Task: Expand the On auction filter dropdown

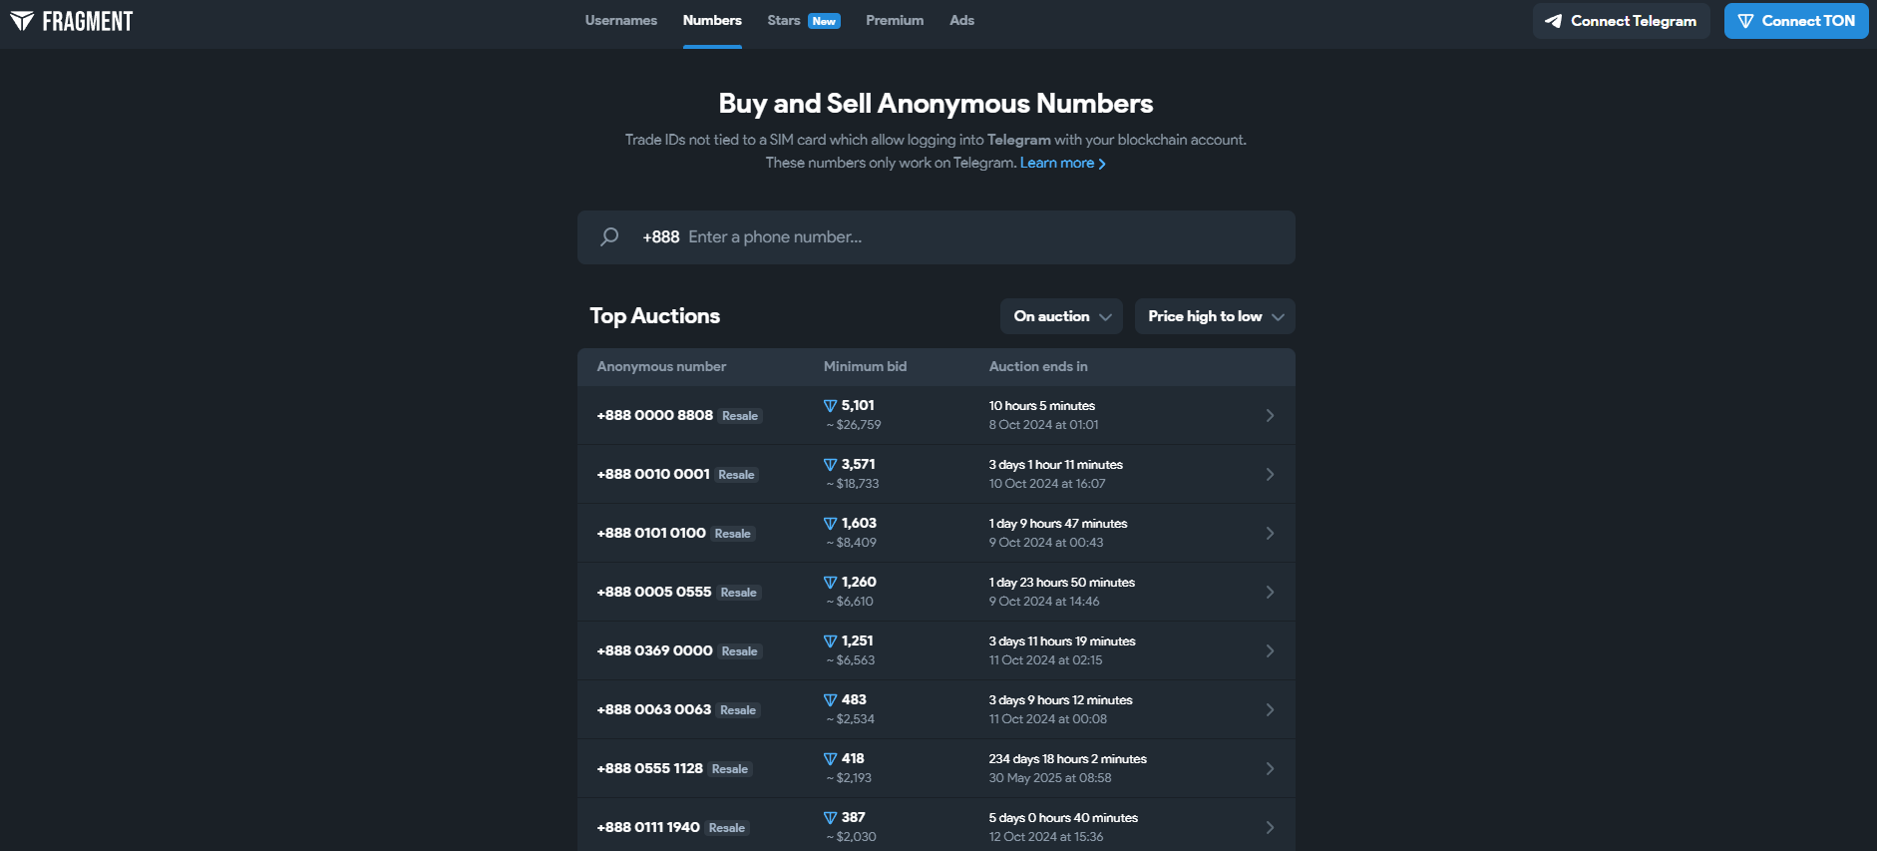Action: coord(1061,316)
